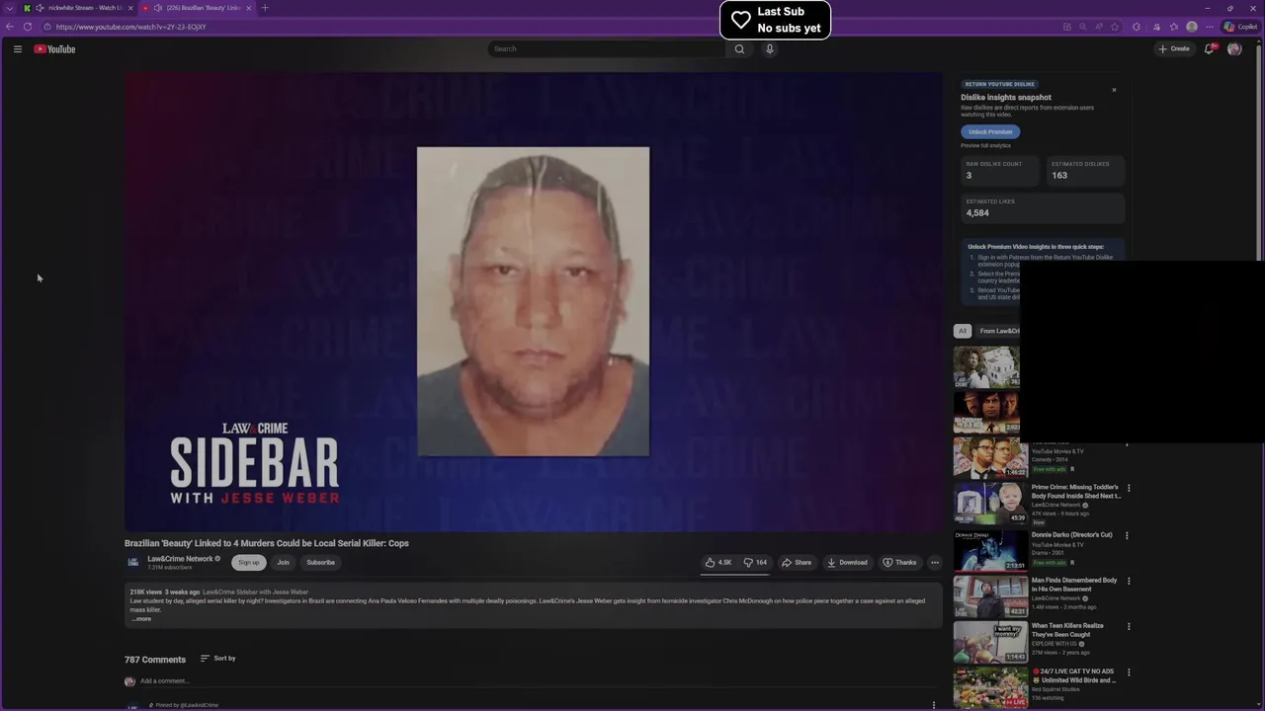Start voice search with microphone icon

coord(770,48)
